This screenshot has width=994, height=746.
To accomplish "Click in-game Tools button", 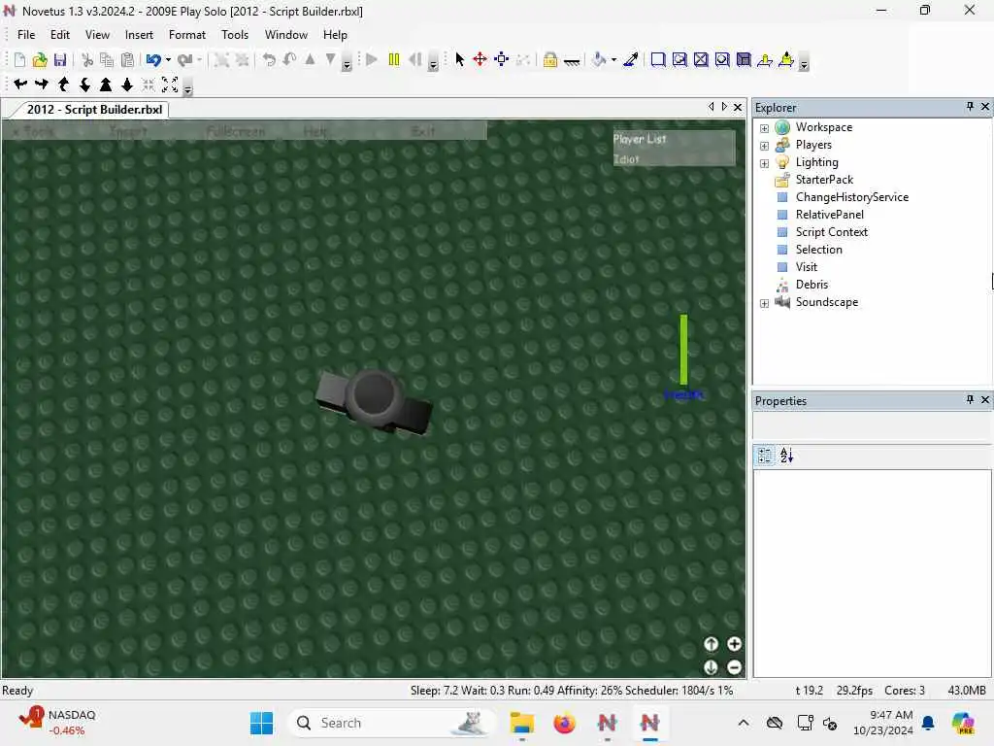I will tap(36, 131).
